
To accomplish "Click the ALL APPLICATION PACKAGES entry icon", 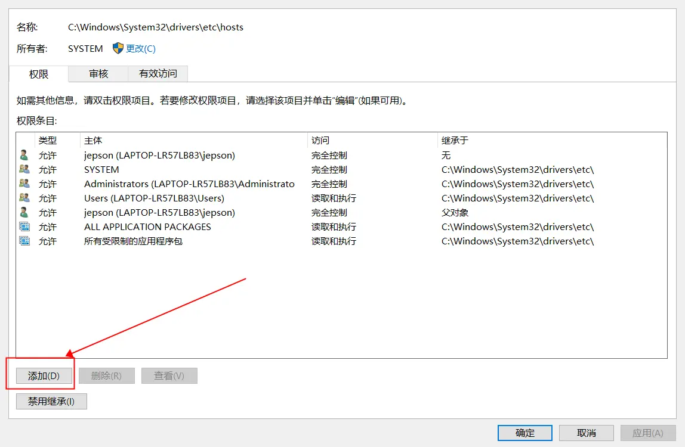I will (24, 226).
